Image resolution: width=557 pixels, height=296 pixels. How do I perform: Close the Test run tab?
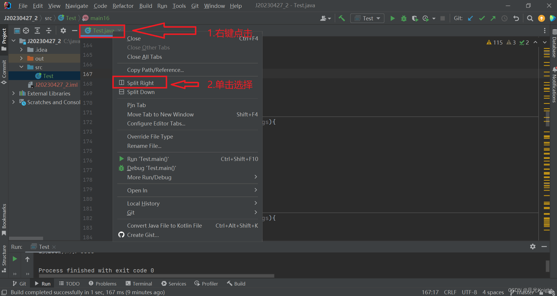click(54, 247)
